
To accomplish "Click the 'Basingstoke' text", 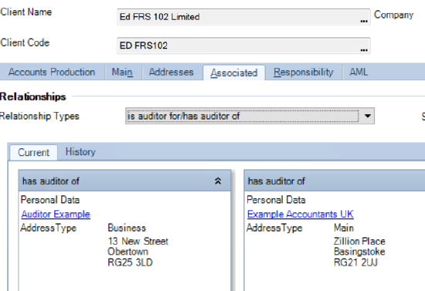I will tap(359, 252).
